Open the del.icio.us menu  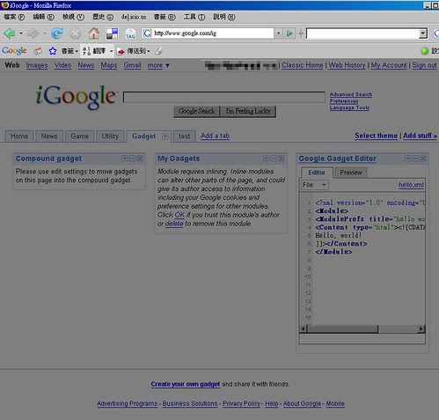coord(134,17)
